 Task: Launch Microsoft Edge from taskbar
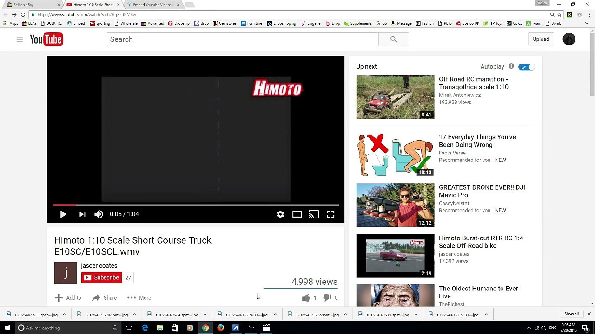pyautogui.click(x=145, y=328)
